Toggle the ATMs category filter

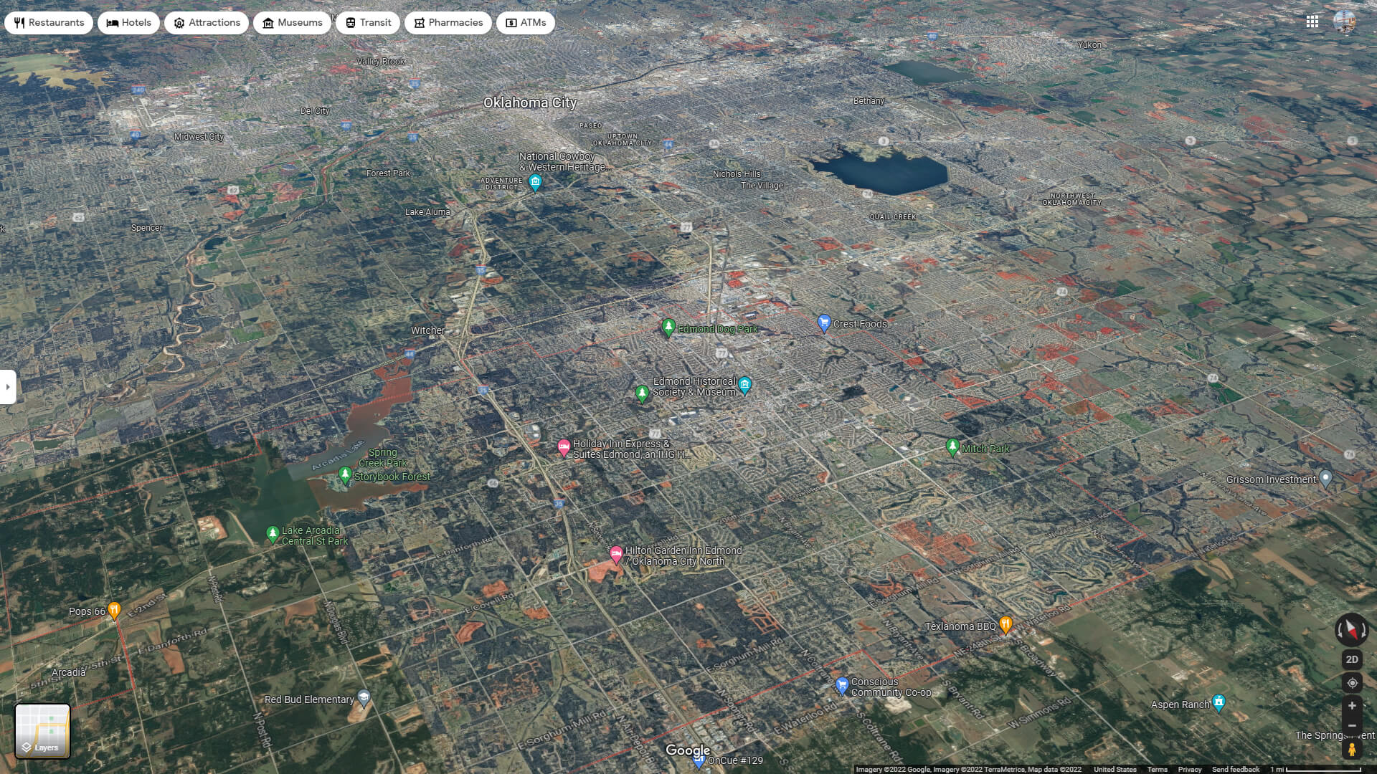click(x=525, y=22)
